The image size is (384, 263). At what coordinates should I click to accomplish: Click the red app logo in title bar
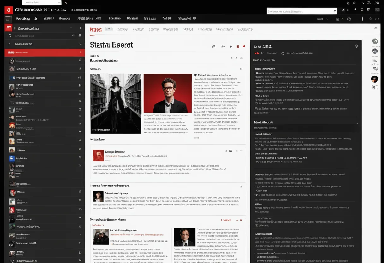click(x=8, y=10)
